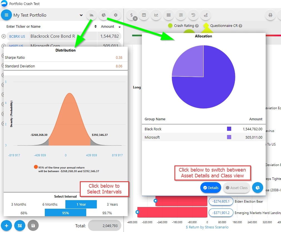Image resolution: width=281 pixels, height=232 pixels.
Task: Click the add position plus button
Action: pyautogui.click(x=6, y=226)
